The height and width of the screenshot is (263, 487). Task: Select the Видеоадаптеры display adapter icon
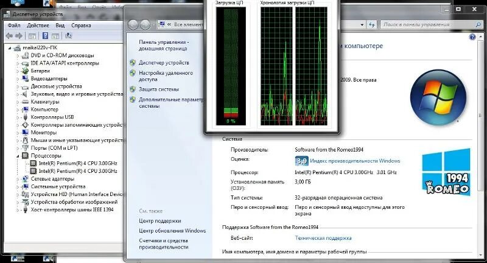pyautogui.click(x=25, y=79)
